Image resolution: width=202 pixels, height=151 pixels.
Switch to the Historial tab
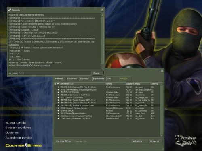(84, 79)
